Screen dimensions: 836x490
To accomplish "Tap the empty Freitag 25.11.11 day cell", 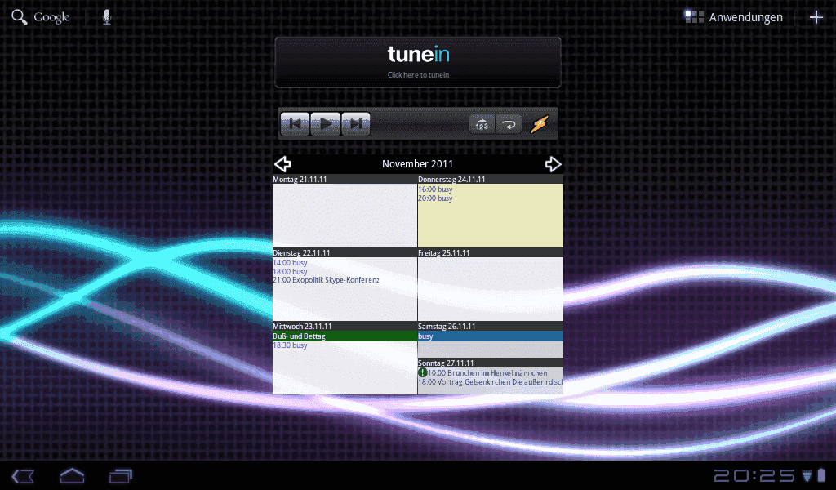I will (x=491, y=289).
